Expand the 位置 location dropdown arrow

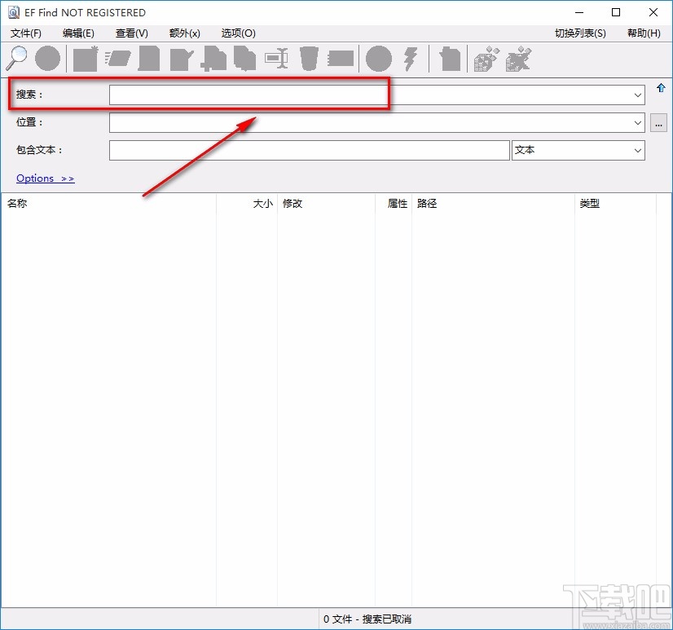click(637, 123)
